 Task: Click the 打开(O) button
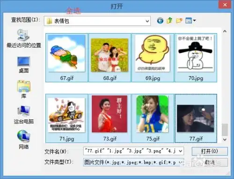(210, 151)
